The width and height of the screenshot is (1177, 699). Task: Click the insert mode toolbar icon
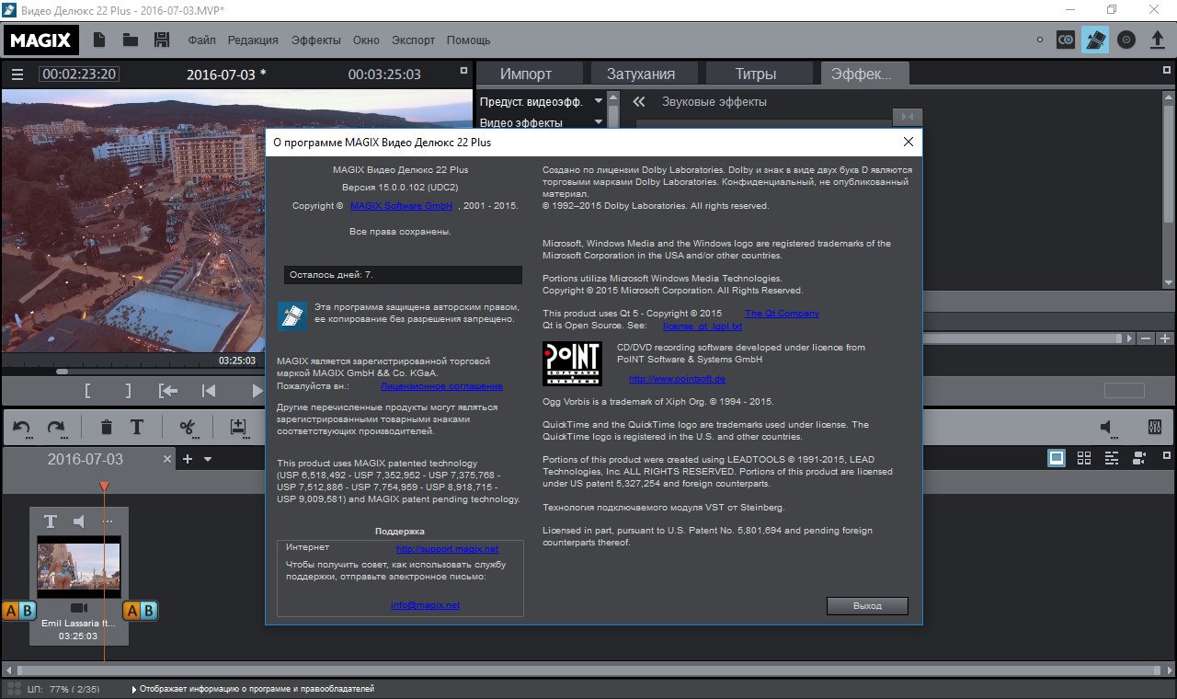click(x=238, y=427)
